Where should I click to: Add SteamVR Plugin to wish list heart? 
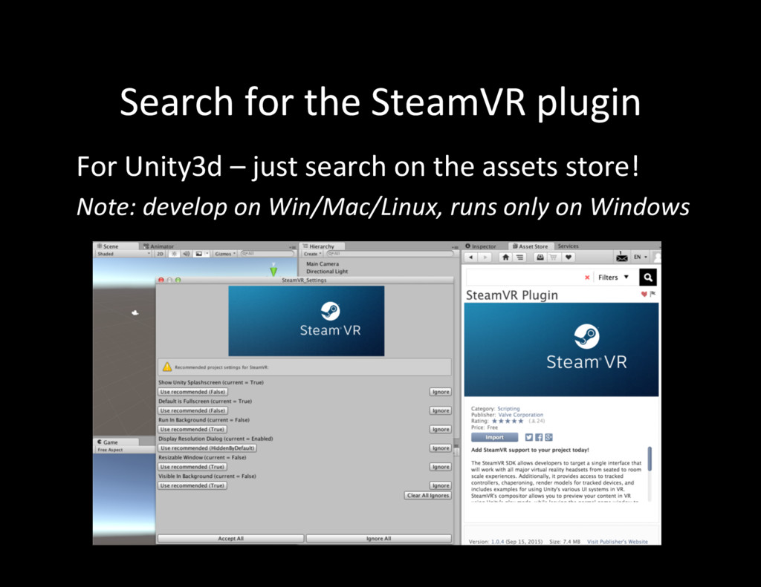click(644, 294)
